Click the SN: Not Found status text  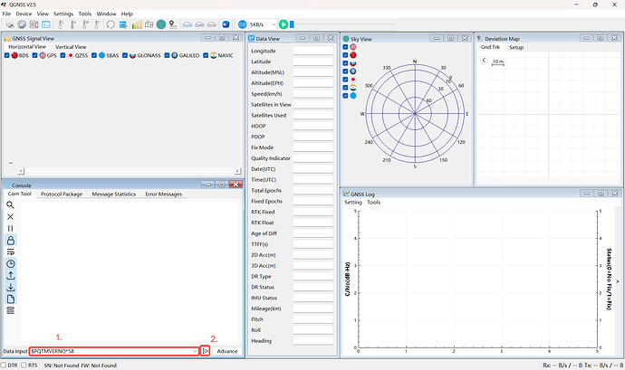coord(62,365)
